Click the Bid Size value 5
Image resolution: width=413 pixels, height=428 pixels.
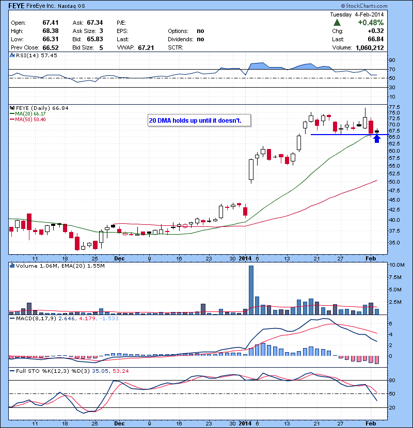(101, 48)
